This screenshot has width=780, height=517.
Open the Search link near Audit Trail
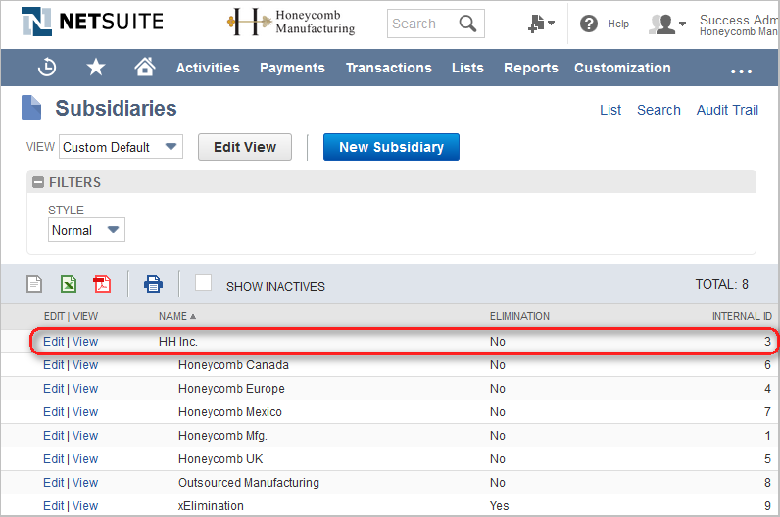[x=658, y=110]
